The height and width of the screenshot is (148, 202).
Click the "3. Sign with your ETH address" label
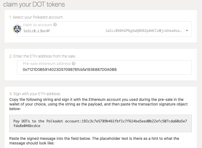tap(35, 94)
